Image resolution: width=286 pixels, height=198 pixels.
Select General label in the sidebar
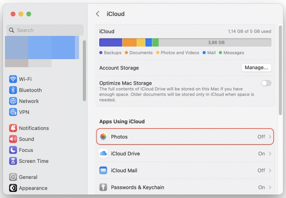click(x=28, y=177)
